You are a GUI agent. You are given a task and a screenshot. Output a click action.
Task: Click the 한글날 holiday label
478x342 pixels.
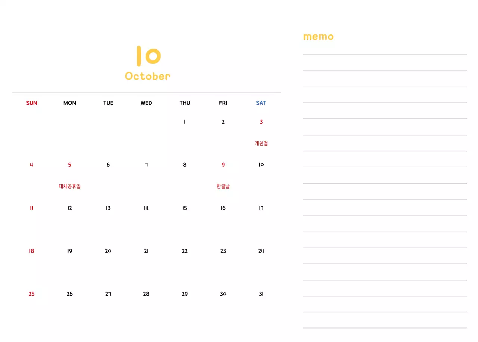click(x=223, y=186)
